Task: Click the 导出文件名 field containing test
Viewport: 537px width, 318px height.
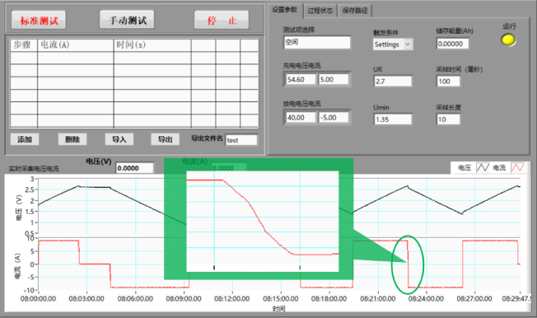Action: [241, 140]
